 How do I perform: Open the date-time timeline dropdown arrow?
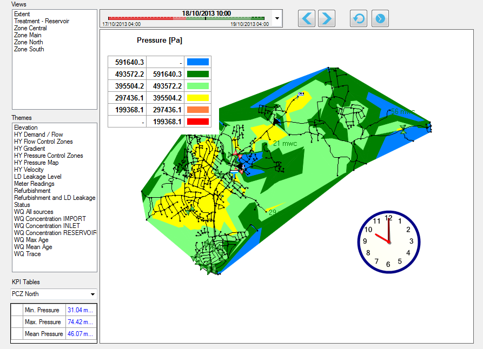[x=277, y=18]
